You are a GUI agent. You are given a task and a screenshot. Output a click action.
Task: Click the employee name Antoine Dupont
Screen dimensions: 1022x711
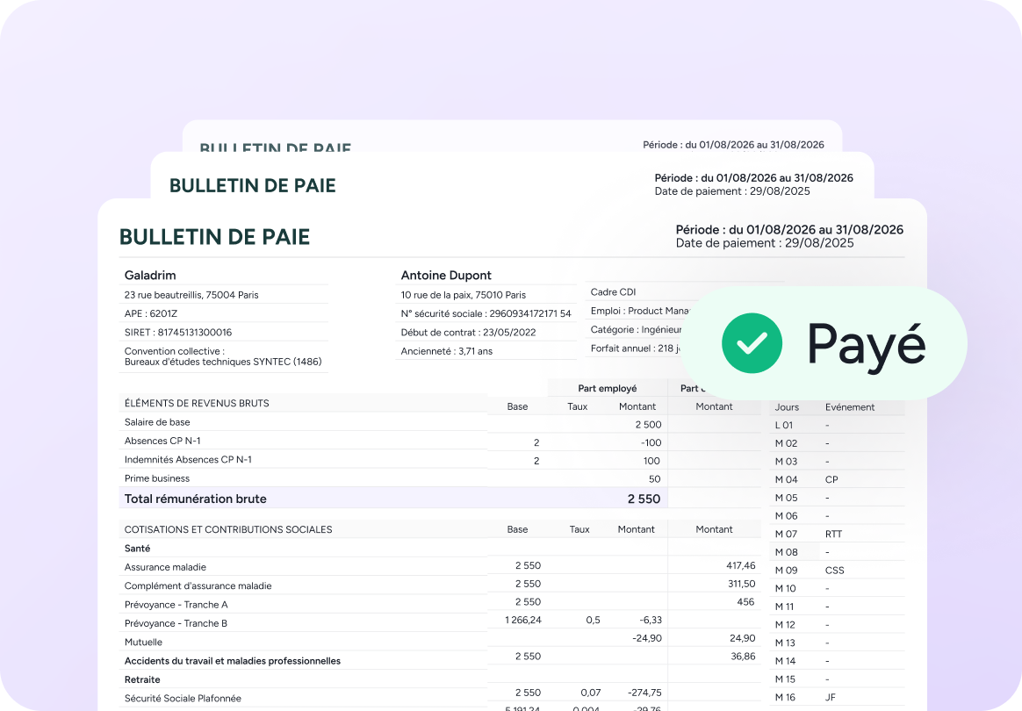click(446, 276)
